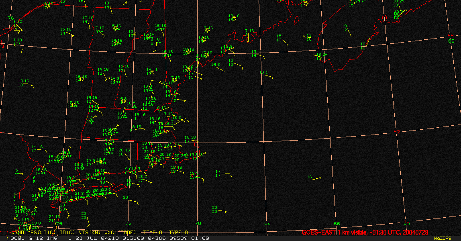This screenshot has width=461, height=241.
Task: Click the station plot reading 11 over 10
Action: point(308,37)
